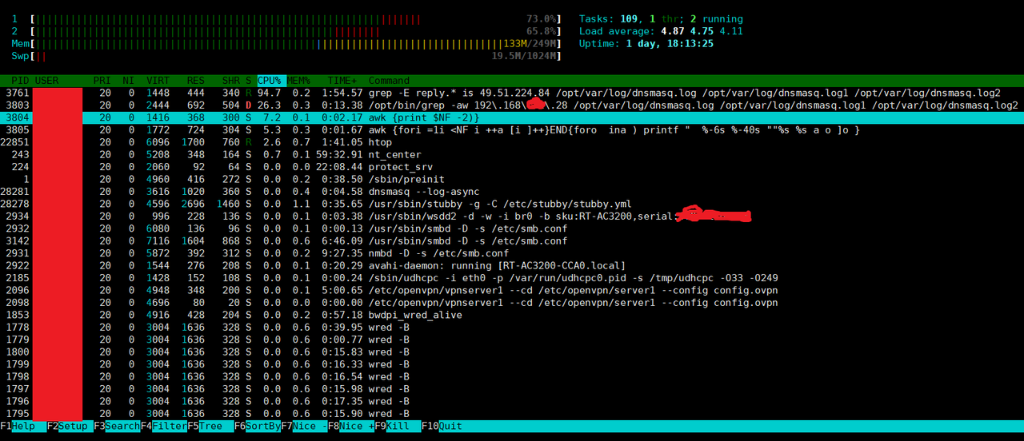Select the dnsmasq --log-async process row
Image resolution: width=1024 pixels, height=441 pixels.
(512, 192)
